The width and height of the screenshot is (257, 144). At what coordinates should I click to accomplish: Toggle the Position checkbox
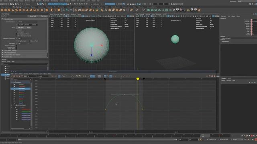pyautogui.click(x=16, y=30)
